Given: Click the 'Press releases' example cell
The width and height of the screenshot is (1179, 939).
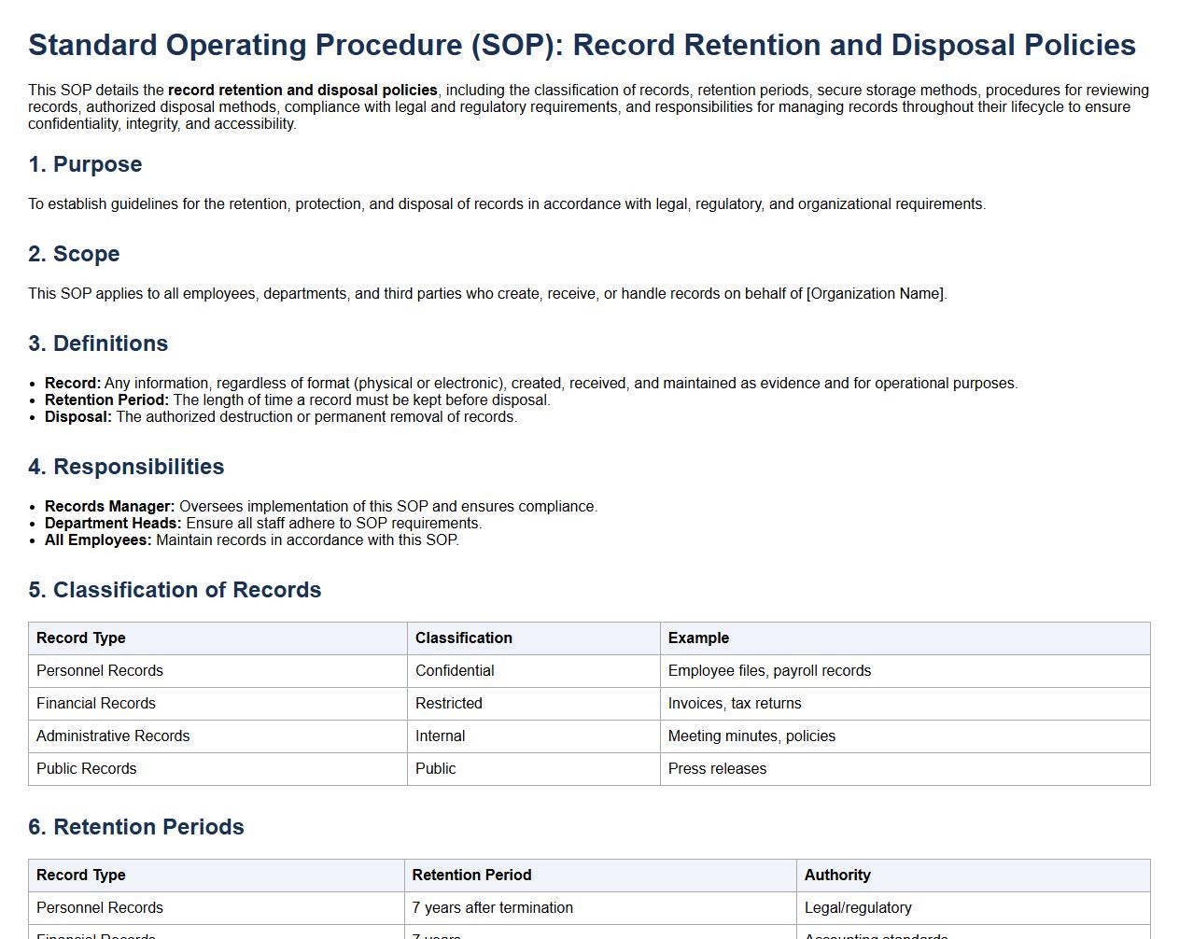Looking at the screenshot, I should click(717, 768).
